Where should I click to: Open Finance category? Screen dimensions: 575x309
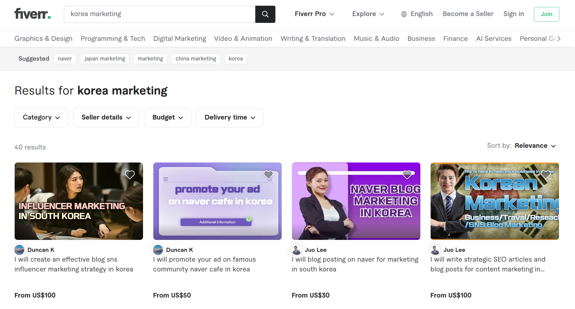pyautogui.click(x=455, y=39)
